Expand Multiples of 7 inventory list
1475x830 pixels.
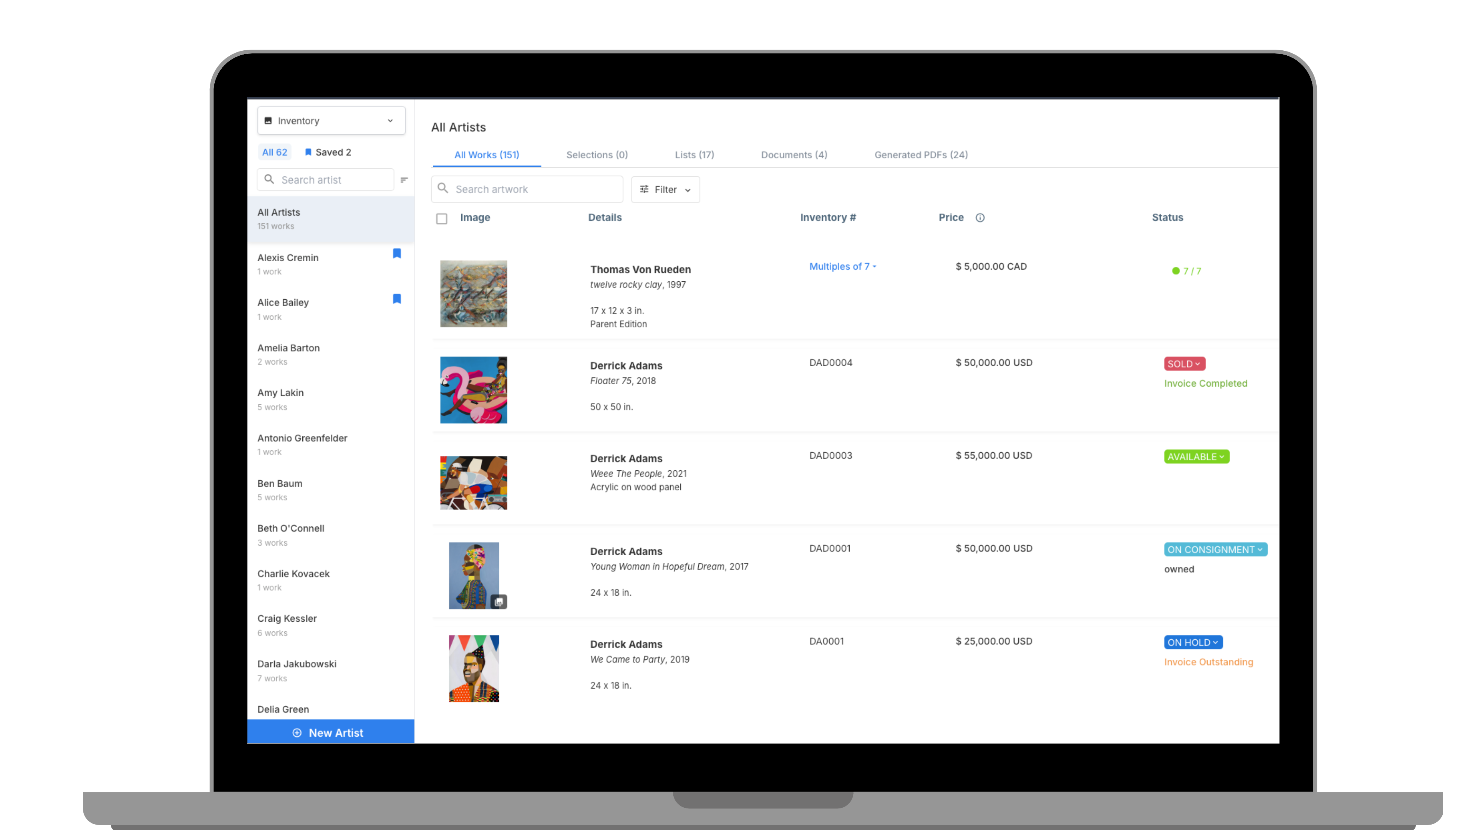842,266
